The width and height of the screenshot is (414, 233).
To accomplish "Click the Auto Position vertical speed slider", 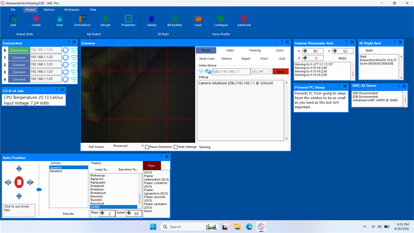I will click(x=39, y=189).
